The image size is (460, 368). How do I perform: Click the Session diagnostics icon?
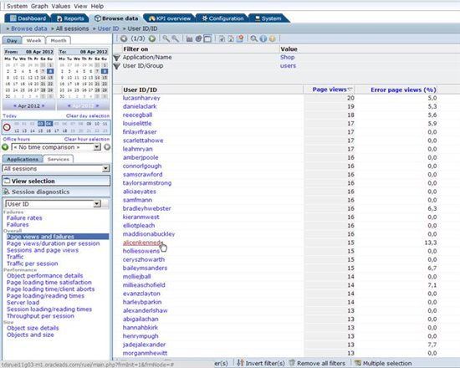(6, 192)
